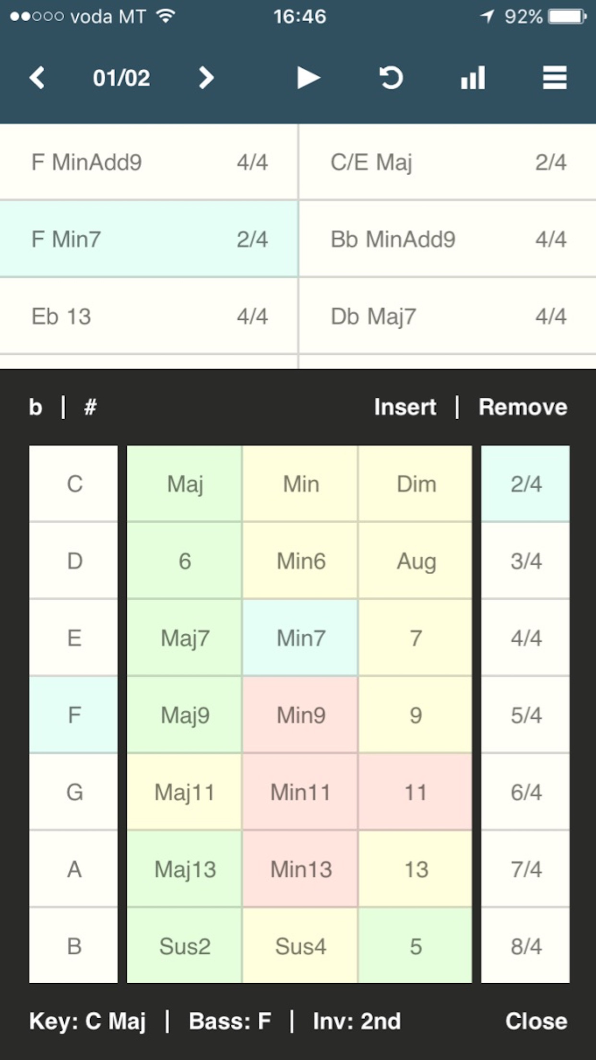Image resolution: width=596 pixels, height=1060 pixels.
Task: Apply the sharp (#) accidental
Action: coord(90,408)
